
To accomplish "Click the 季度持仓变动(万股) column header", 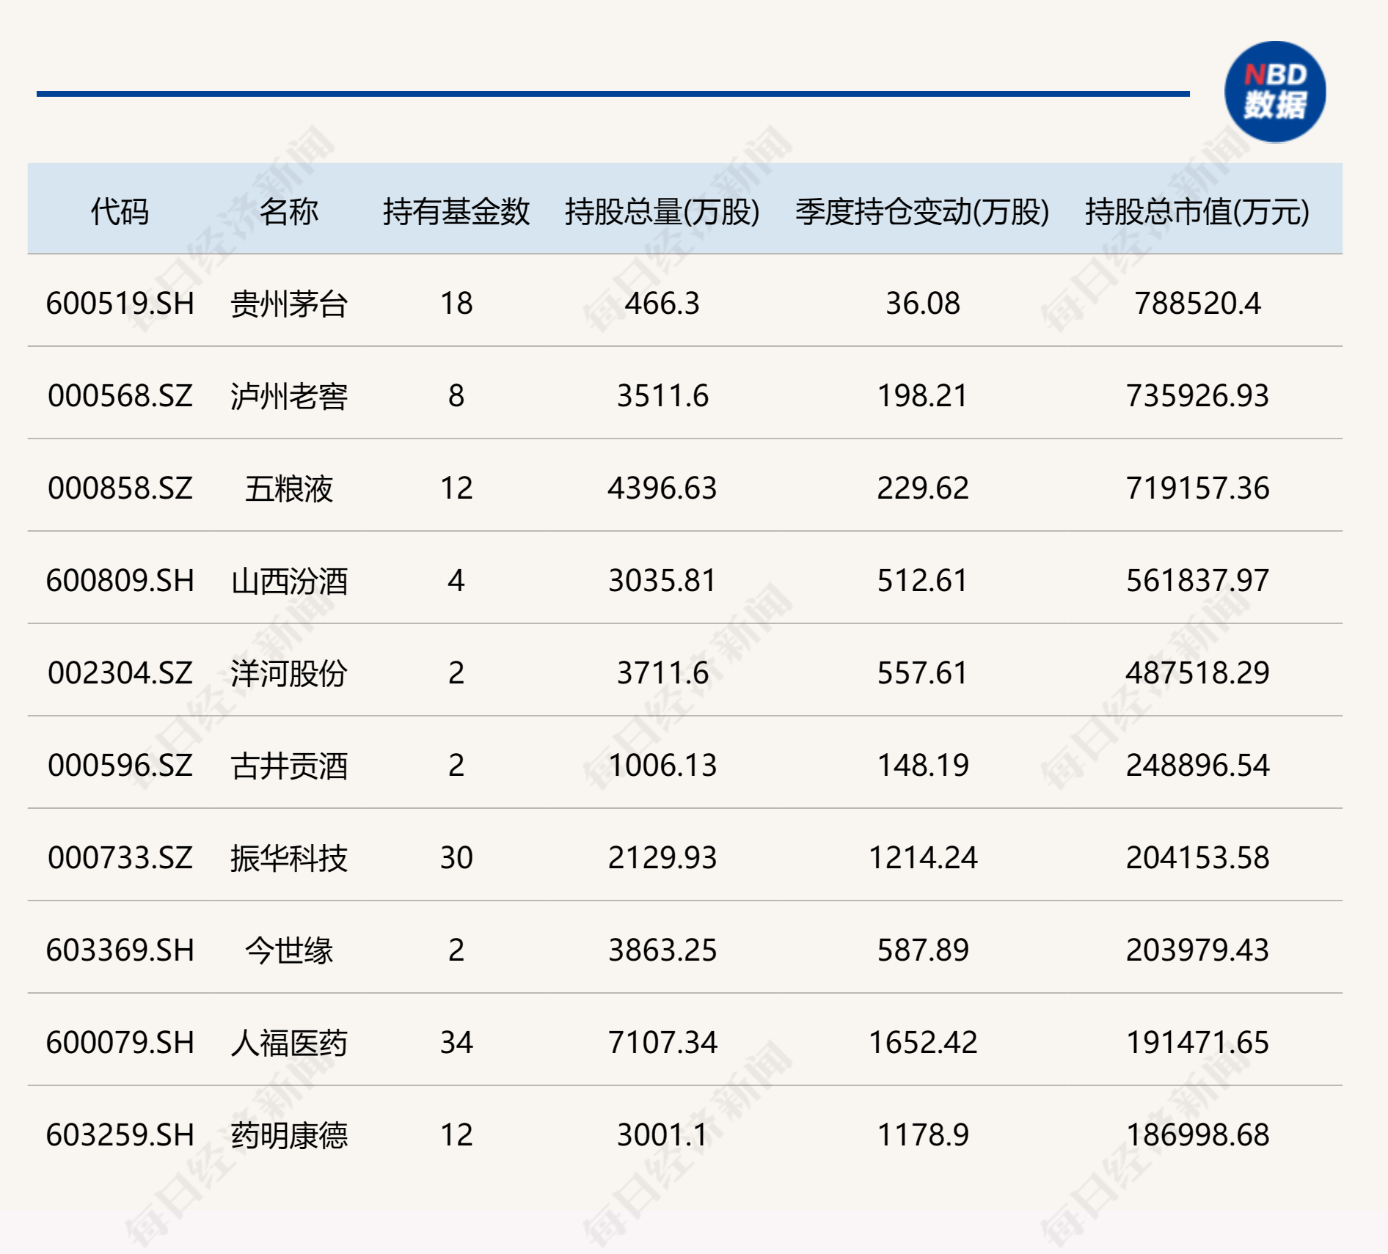I will [923, 211].
